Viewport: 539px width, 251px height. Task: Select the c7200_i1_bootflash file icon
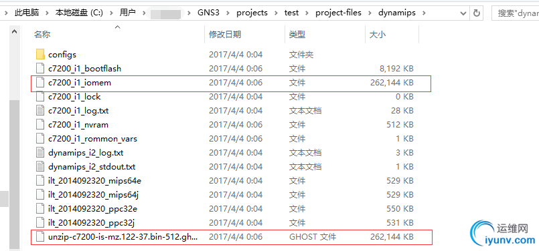tap(40, 68)
